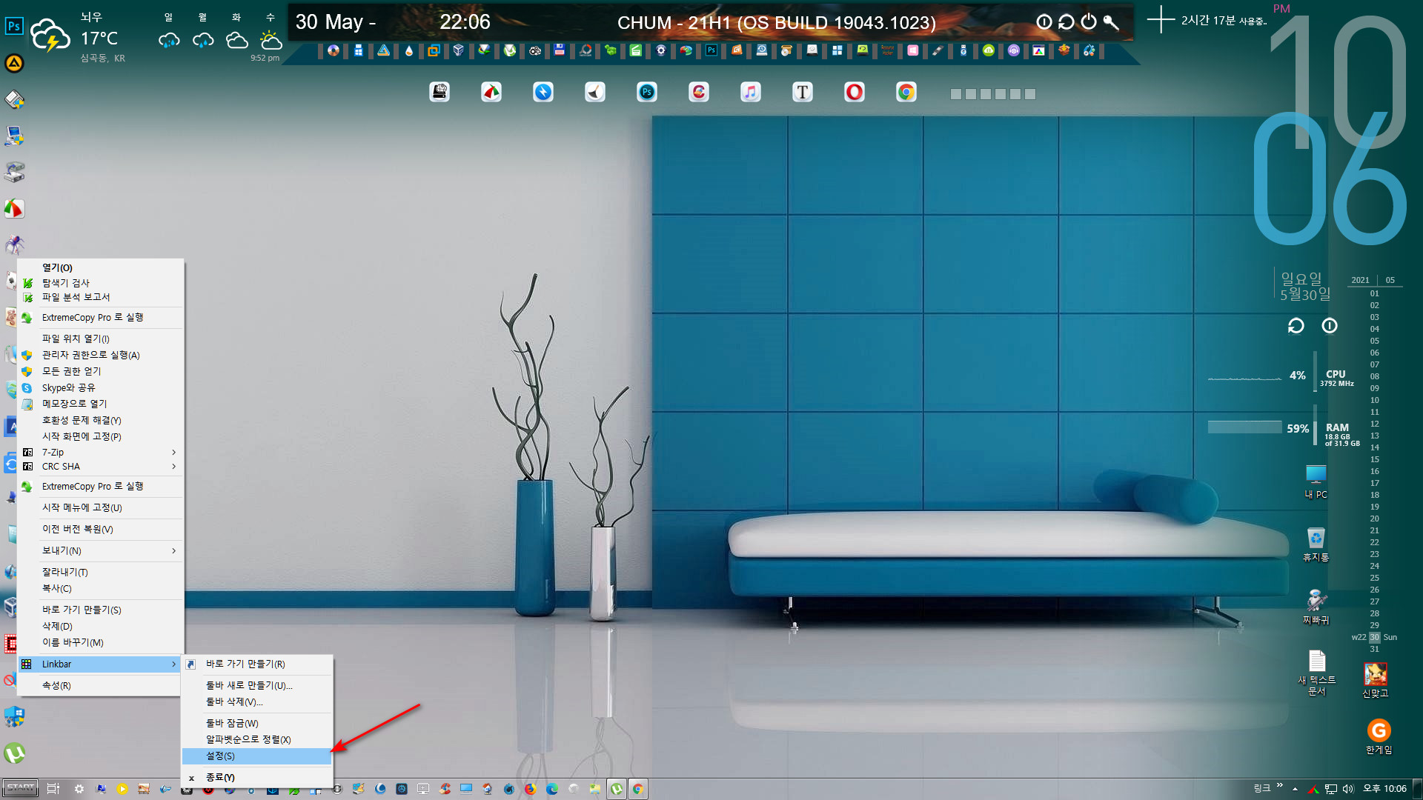The width and height of the screenshot is (1423, 800).
Task: Click the small Ps icon in top bar
Action: click(711, 50)
